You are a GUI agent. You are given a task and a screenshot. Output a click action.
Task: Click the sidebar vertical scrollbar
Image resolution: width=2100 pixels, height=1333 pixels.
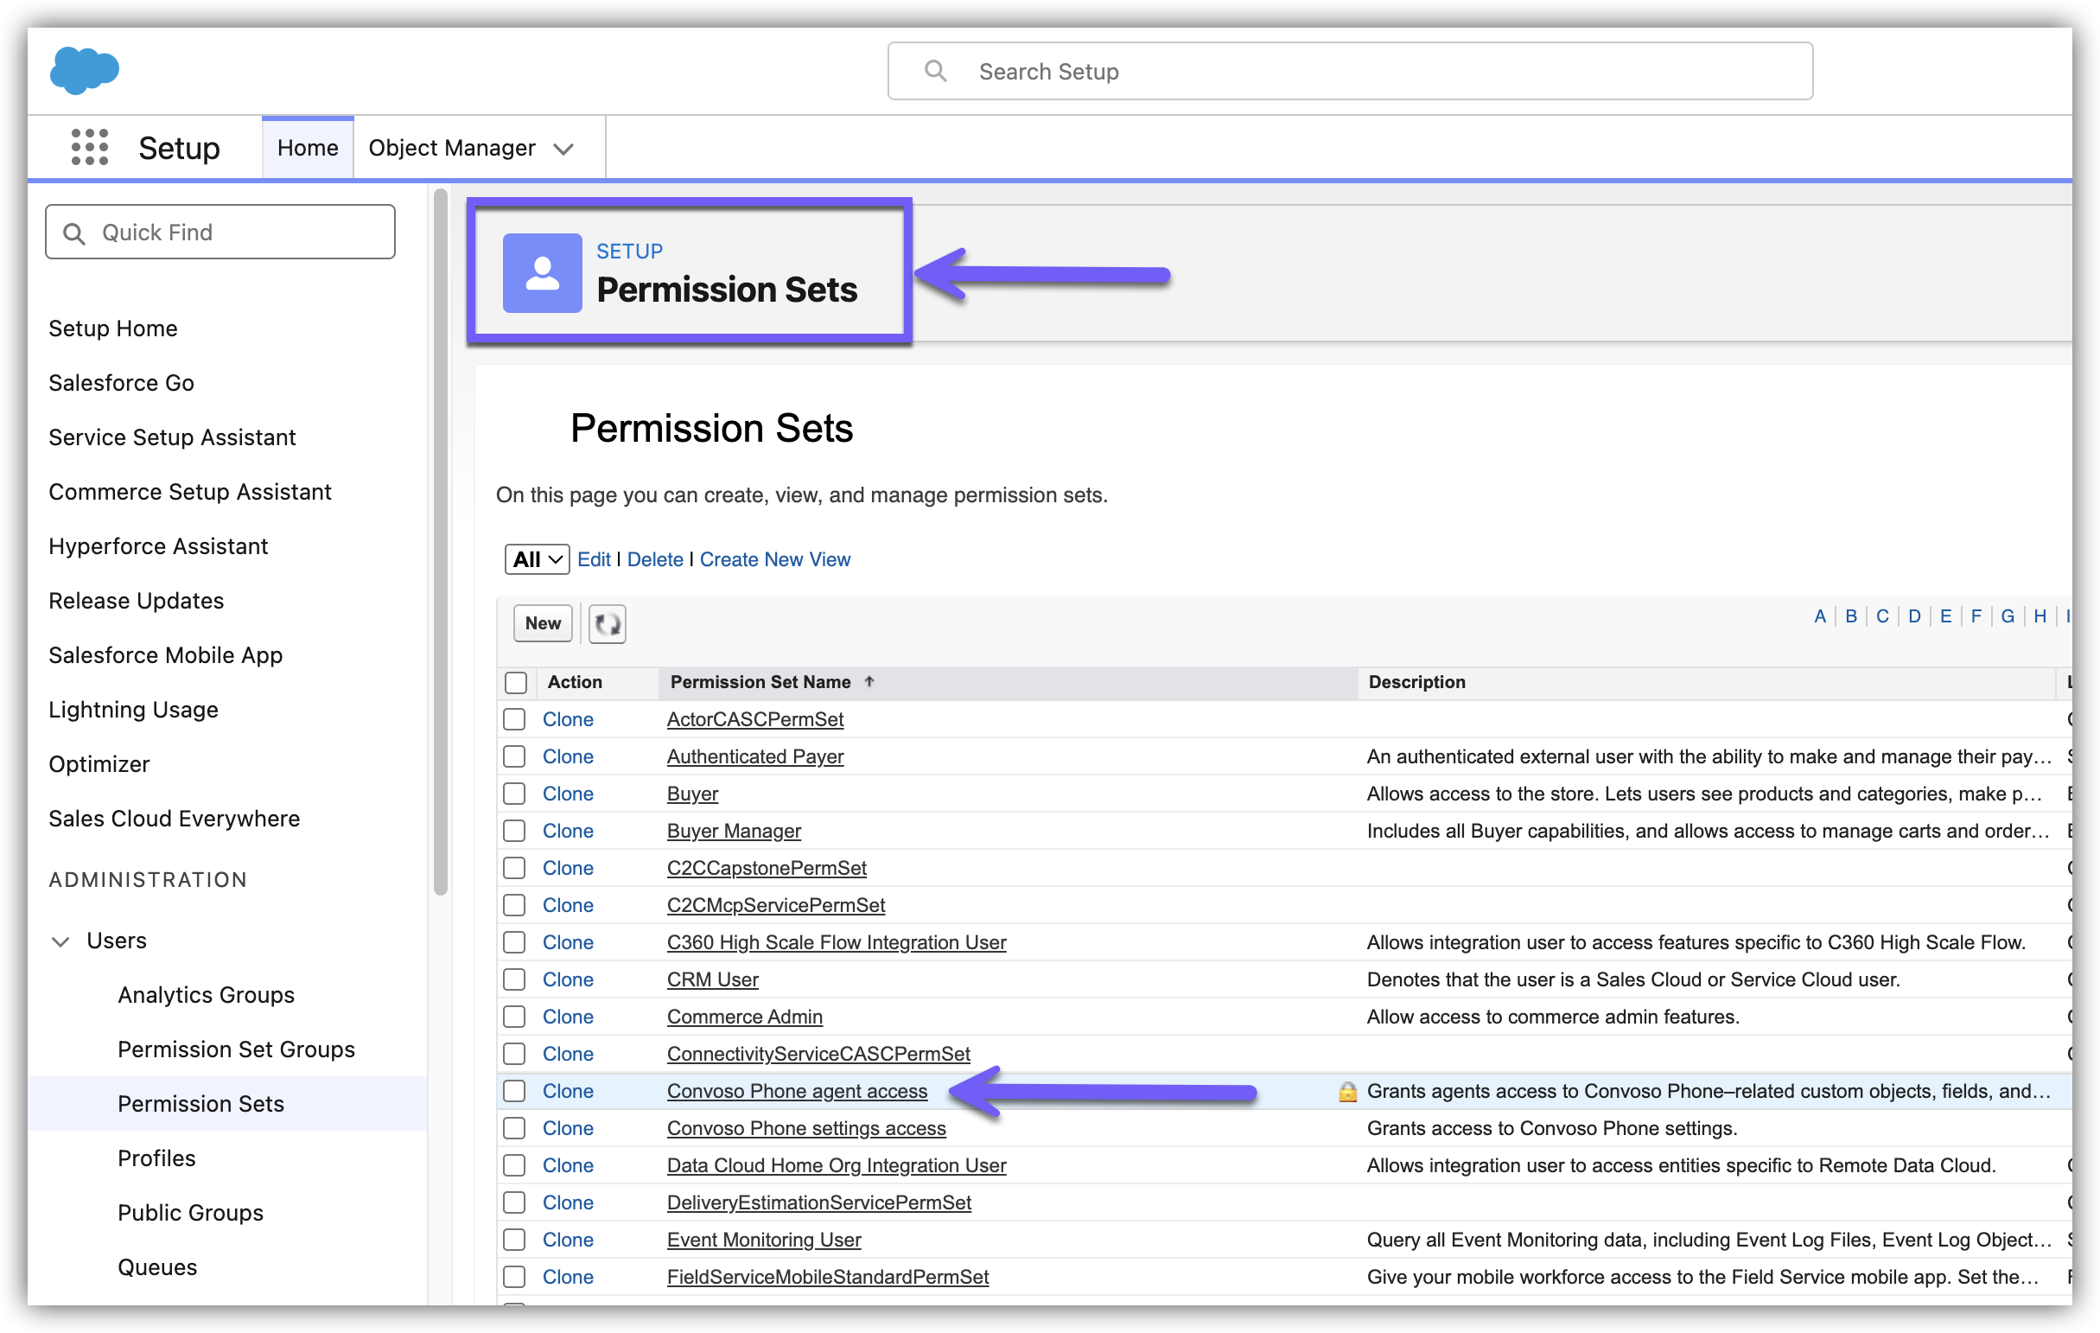441,541
